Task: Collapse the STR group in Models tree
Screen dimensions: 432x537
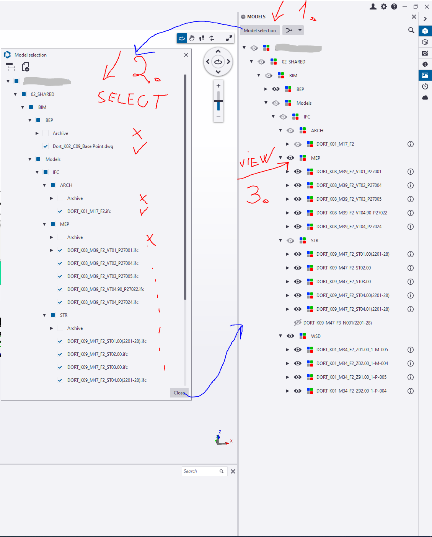Action: point(280,240)
